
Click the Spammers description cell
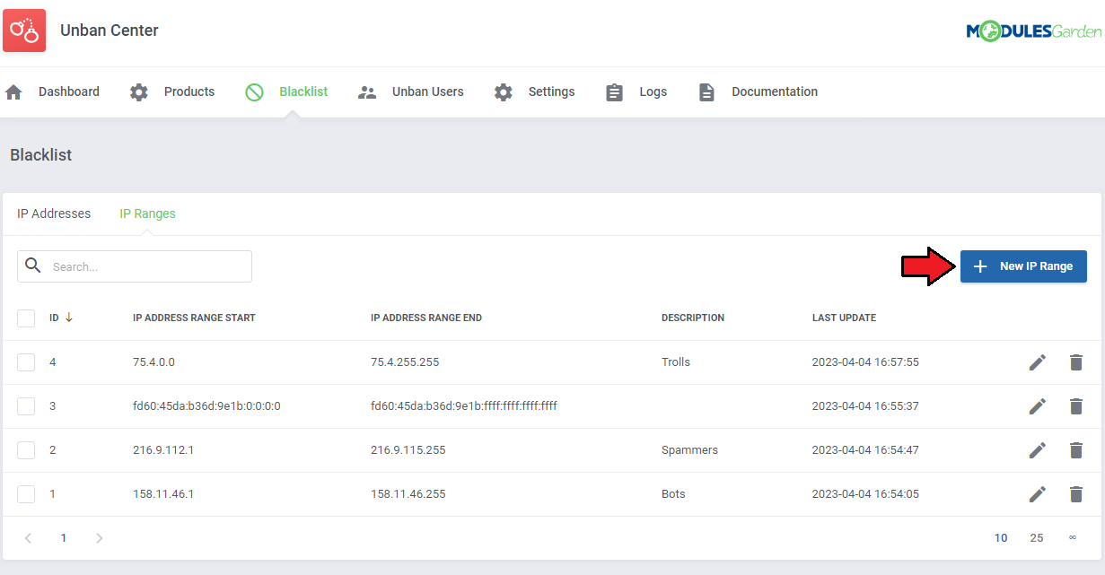pyautogui.click(x=689, y=450)
